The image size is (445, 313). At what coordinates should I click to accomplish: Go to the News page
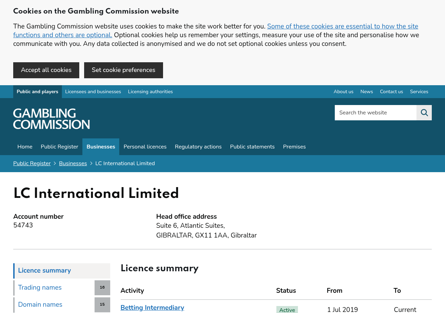click(367, 92)
